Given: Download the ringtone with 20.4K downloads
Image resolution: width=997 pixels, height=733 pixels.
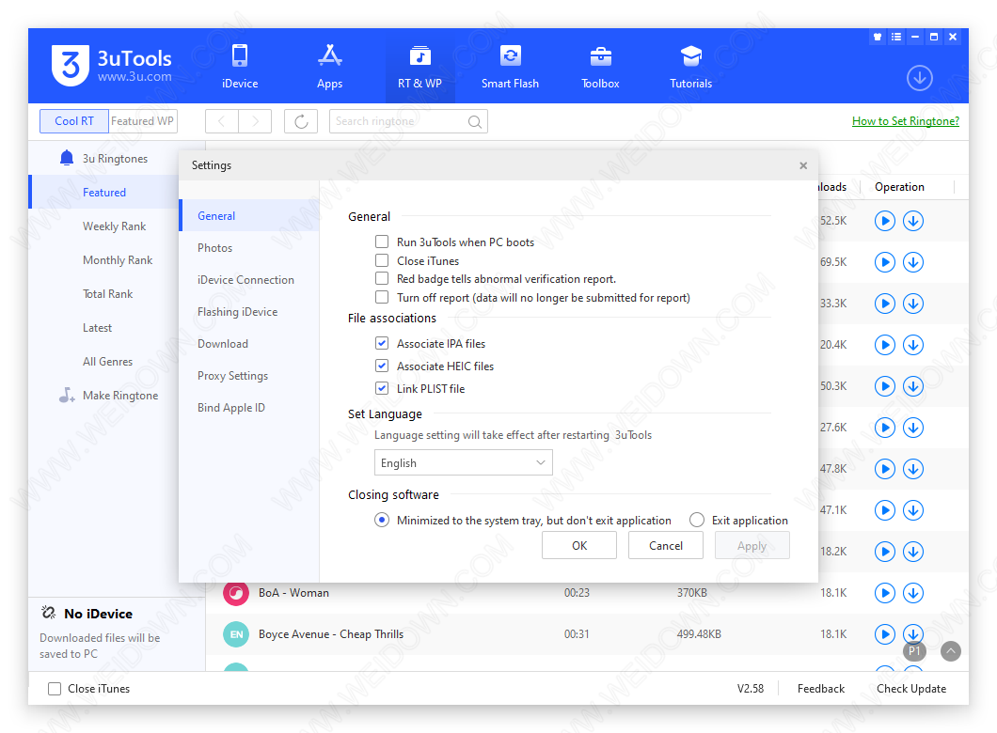Looking at the screenshot, I should point(913,345).
